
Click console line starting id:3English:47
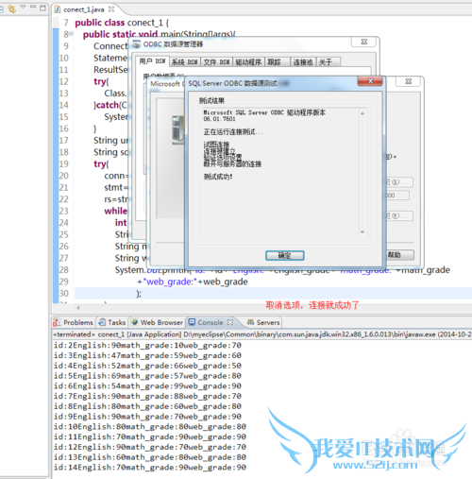[x=147, y=355]
